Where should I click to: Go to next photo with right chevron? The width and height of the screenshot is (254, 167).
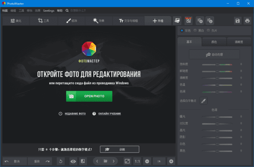tap(114, 161)
